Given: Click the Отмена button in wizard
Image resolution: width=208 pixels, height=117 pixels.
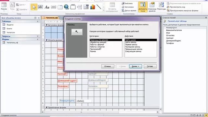Looking at the screenshot, I should pos(108,66).
